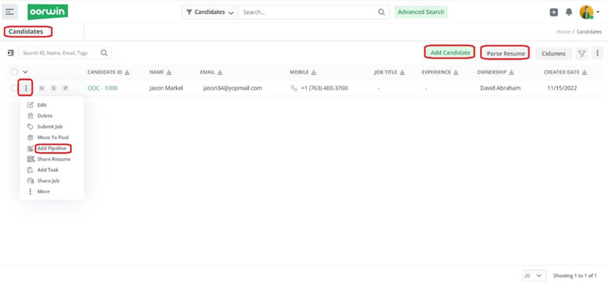Click the list search magnifier icon
The height and width of the screenshot is (283, 608).
pos(104,53)
